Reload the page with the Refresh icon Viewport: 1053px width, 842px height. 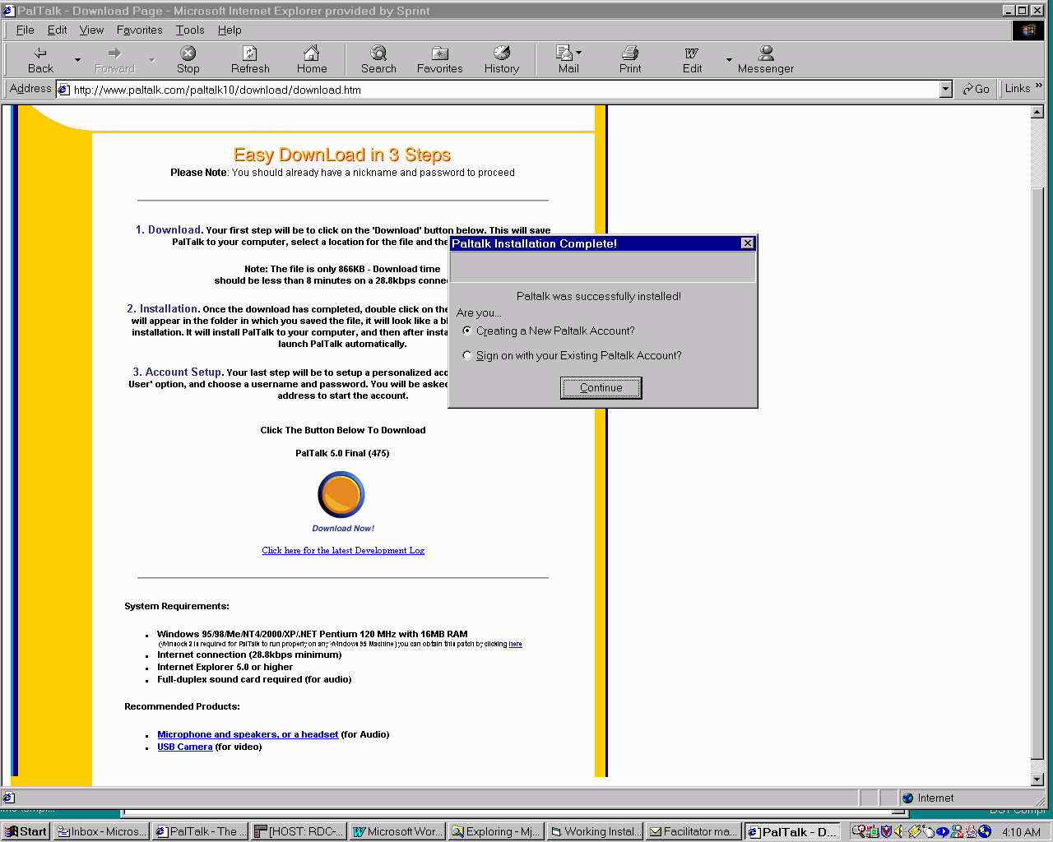pyautogui.click(x=250, y=60)
